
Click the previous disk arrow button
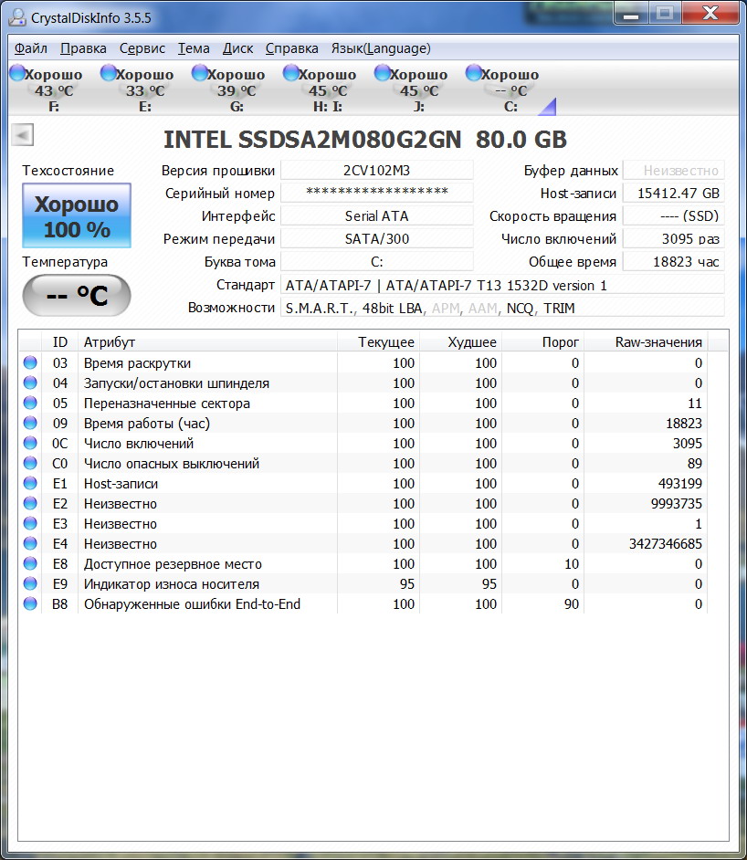pyautogui.click(x=23, y=136)
